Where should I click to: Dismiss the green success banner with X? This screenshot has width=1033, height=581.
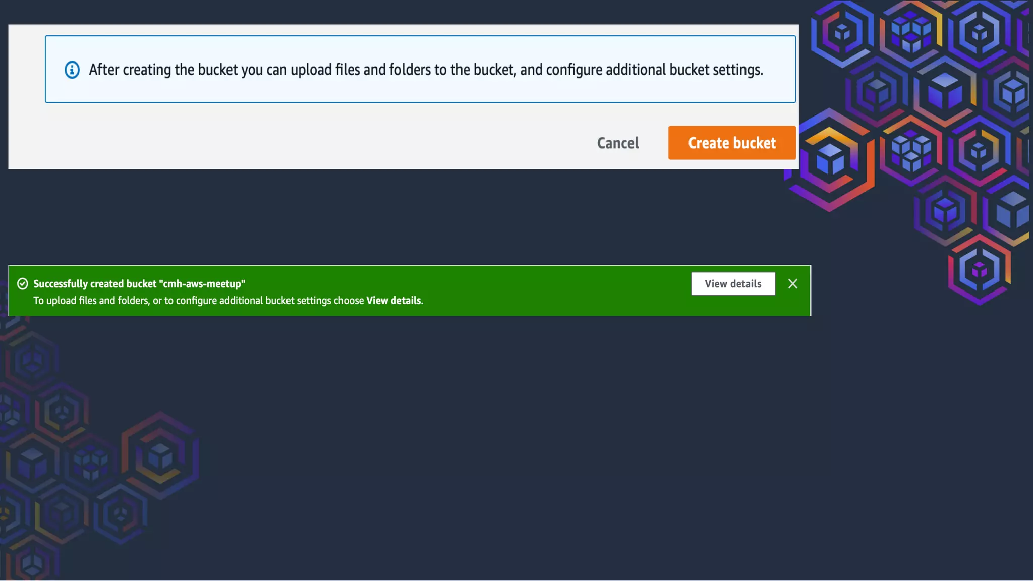[x=793, y=284]
